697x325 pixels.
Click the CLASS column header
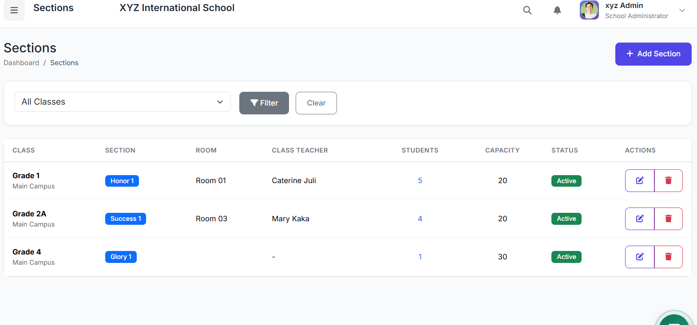coord(24,150)
